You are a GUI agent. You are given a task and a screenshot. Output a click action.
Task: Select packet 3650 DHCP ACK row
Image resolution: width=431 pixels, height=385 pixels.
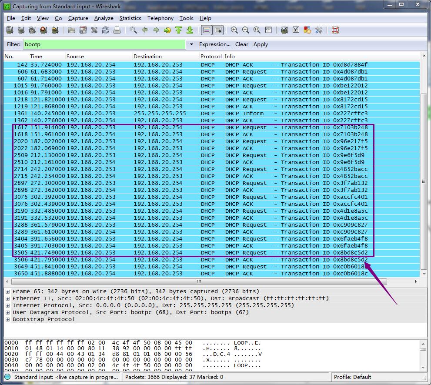point(212,274)
